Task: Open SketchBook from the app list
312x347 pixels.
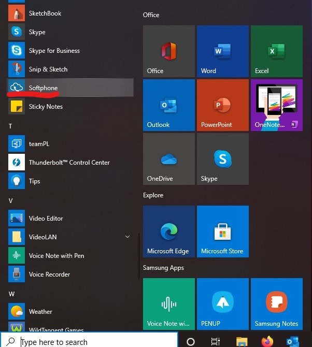Action: [x=70, y=13]
